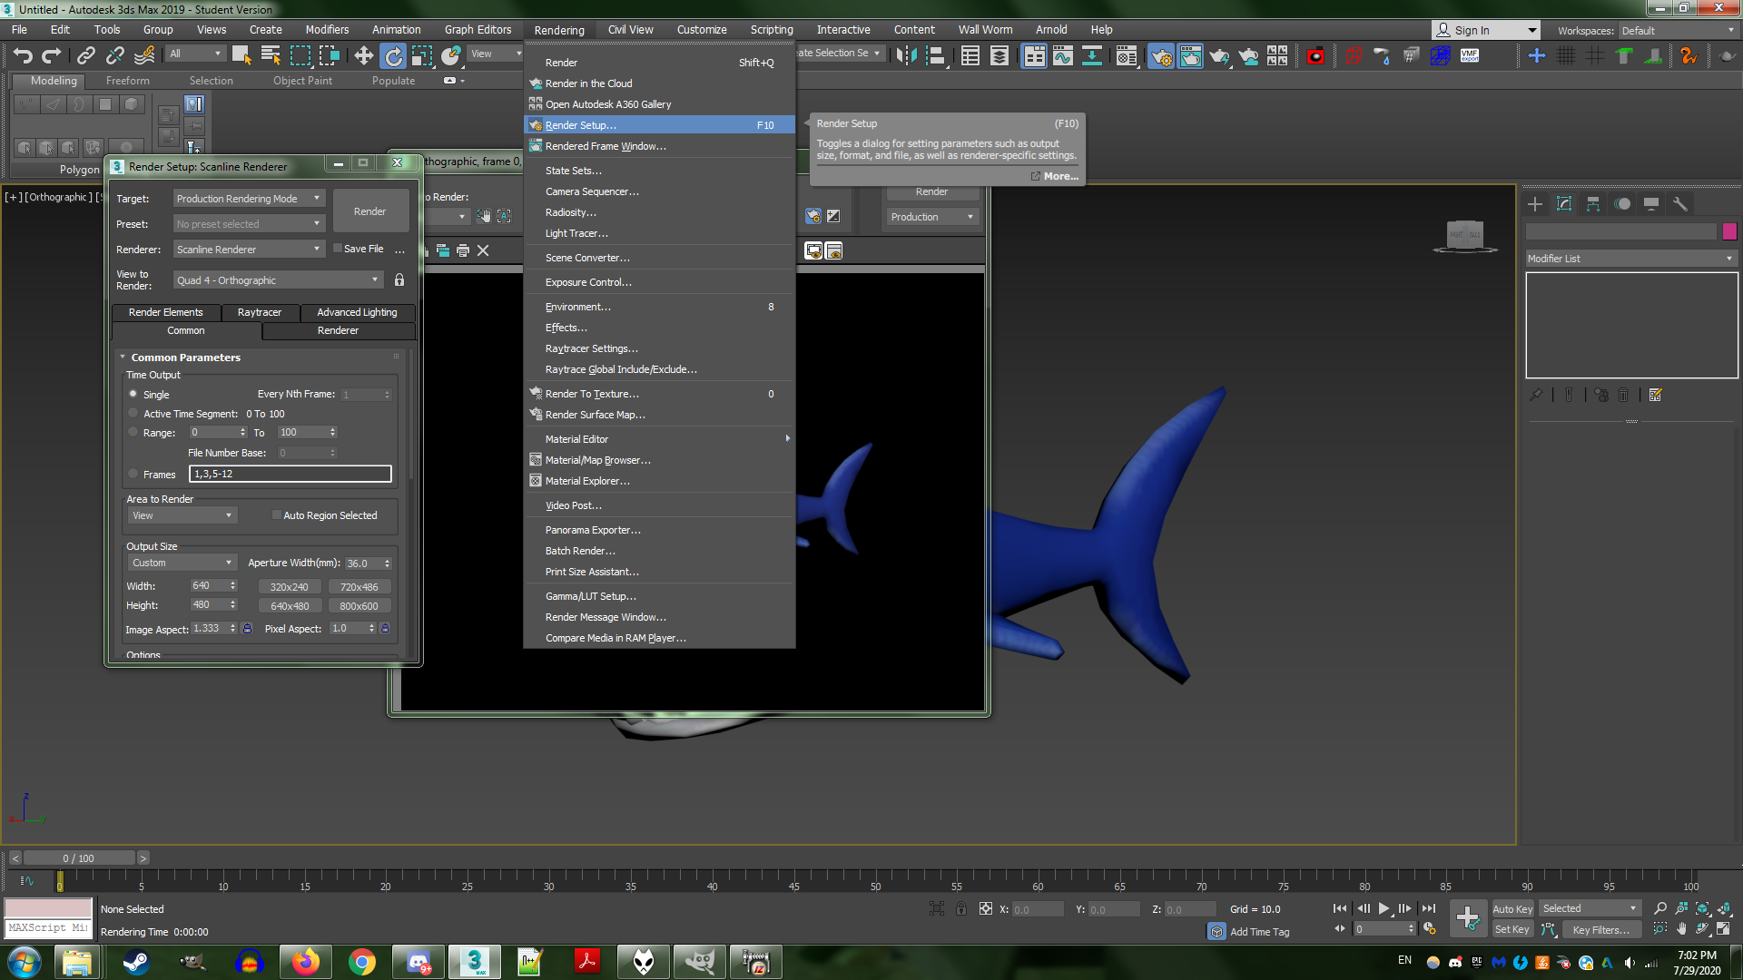Open the Layer Explorer icon
This screenshot has width=1743, height=980.
(x=999, y=55)
